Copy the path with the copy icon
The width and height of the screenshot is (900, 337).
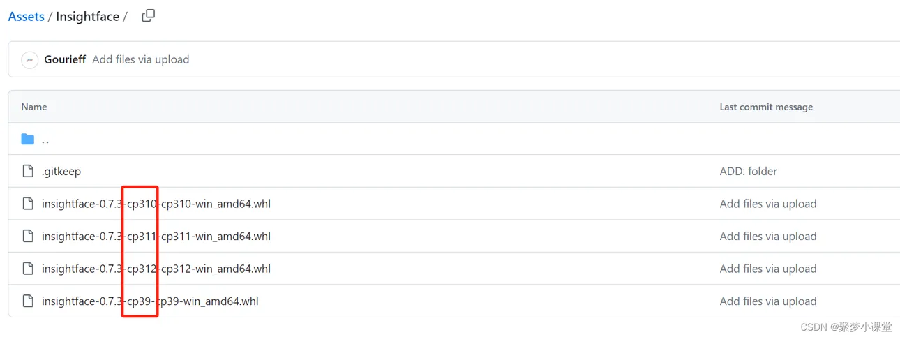(148, 16)
